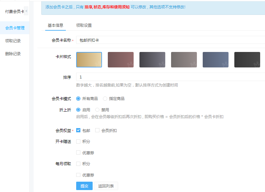The height and width of the screenshot is (192, 265).
Task: Open 会员卡管理 in the sidebar
Action: pyautogui.click(x=15, y=28)
